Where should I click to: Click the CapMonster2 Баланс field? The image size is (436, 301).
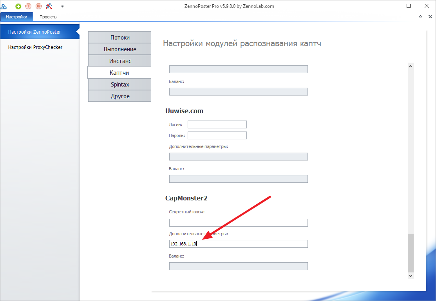tap(238, 266)
